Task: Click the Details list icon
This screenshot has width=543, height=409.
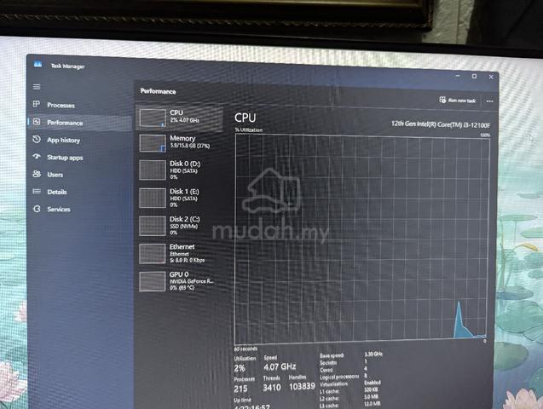Action: pyautogui.click(x=37, y=192)
